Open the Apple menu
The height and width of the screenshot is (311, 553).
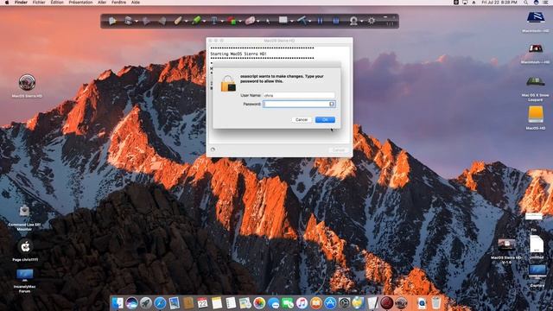pos(7,3)
